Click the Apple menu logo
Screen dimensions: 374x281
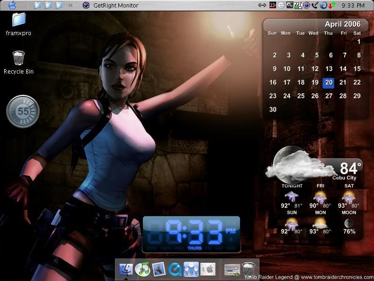[x=12, y=5]
